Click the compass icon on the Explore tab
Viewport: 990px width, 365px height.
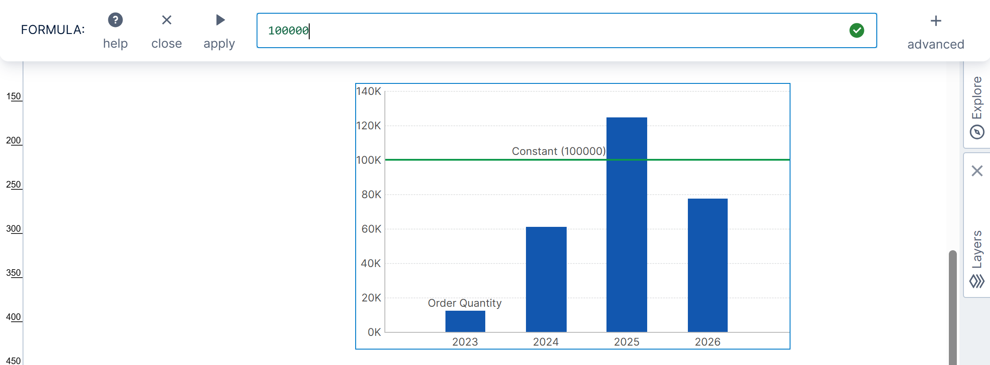pyautogui.click(x=977, y=132)
